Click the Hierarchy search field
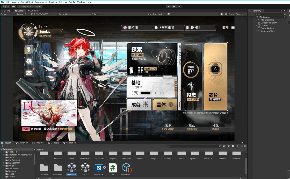This screenshot has height=179, width=290. click(269, 14)
